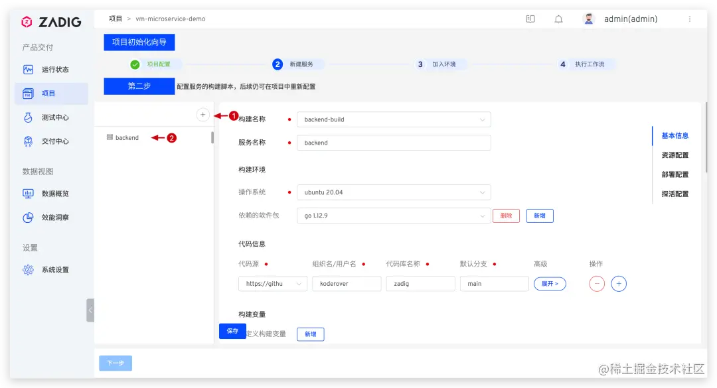Select step 2 新建服务
This screenshot has width=717, height=388.
tap(297, 64)
